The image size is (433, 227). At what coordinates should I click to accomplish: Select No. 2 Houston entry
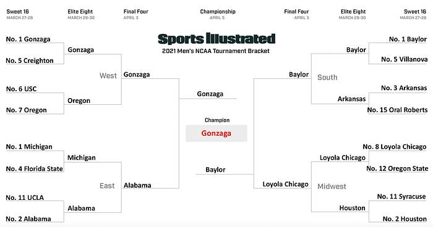point(405,219)
